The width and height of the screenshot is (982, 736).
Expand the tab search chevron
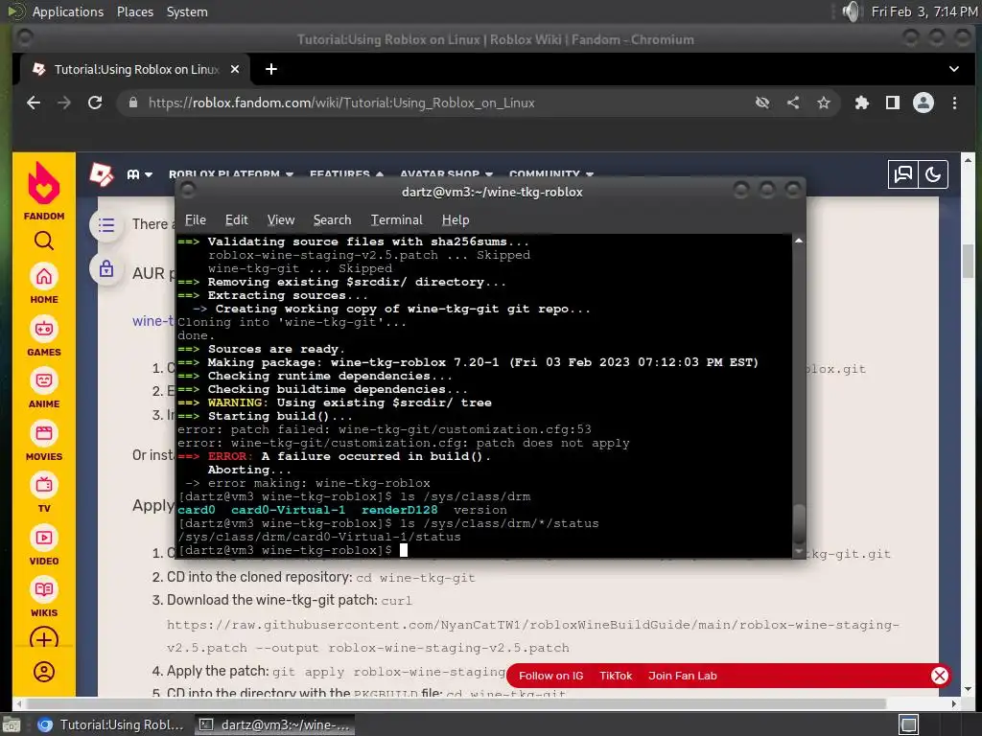pyautogui.click(x=954, y=69)
